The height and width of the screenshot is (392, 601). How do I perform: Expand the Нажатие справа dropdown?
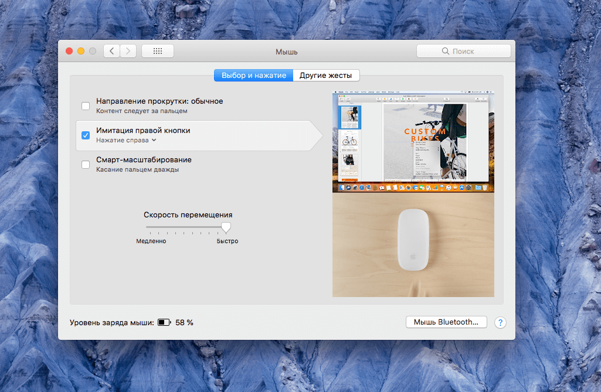[x=126, y=141]
